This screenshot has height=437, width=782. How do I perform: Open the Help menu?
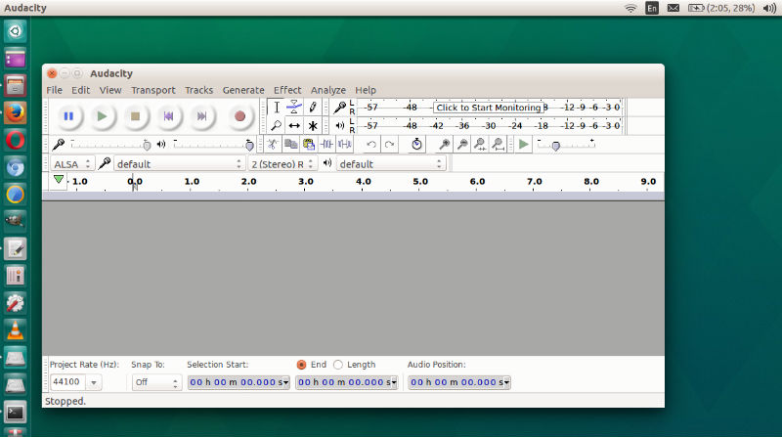[x=366, y=90]
